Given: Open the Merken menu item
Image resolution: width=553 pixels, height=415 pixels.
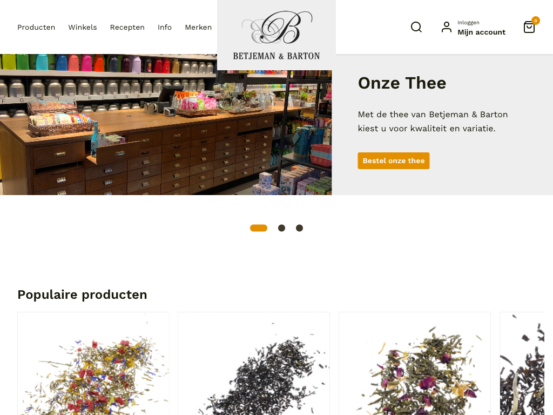Looking at the screenshot, I should pos(198,27).
